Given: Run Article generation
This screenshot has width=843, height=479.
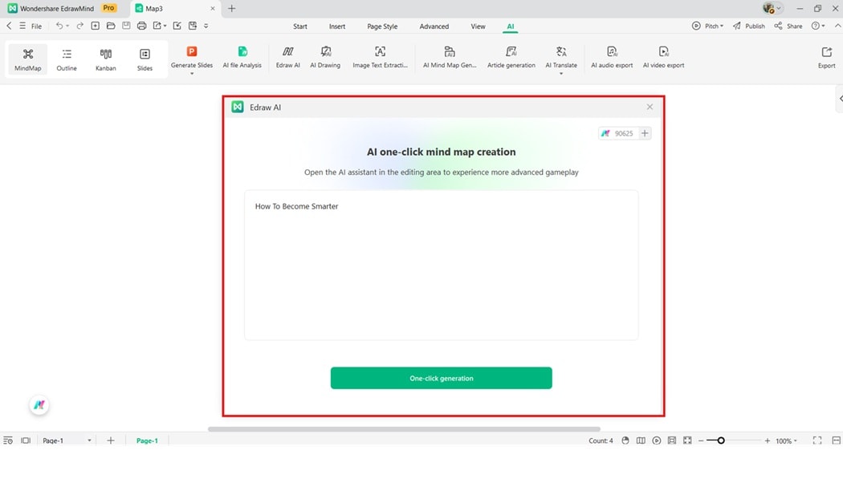Looking at the screenshot, I should point(511,58).
